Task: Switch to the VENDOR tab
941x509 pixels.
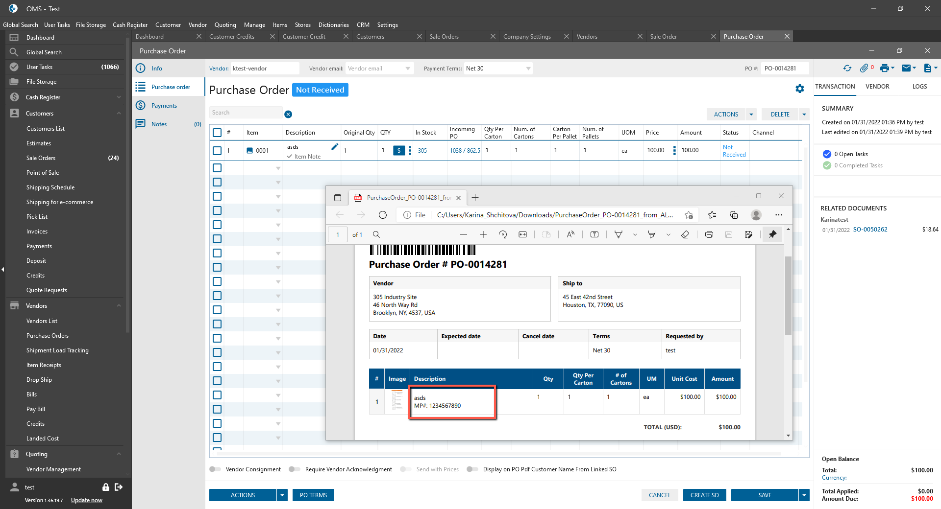Action: point(877,87)
